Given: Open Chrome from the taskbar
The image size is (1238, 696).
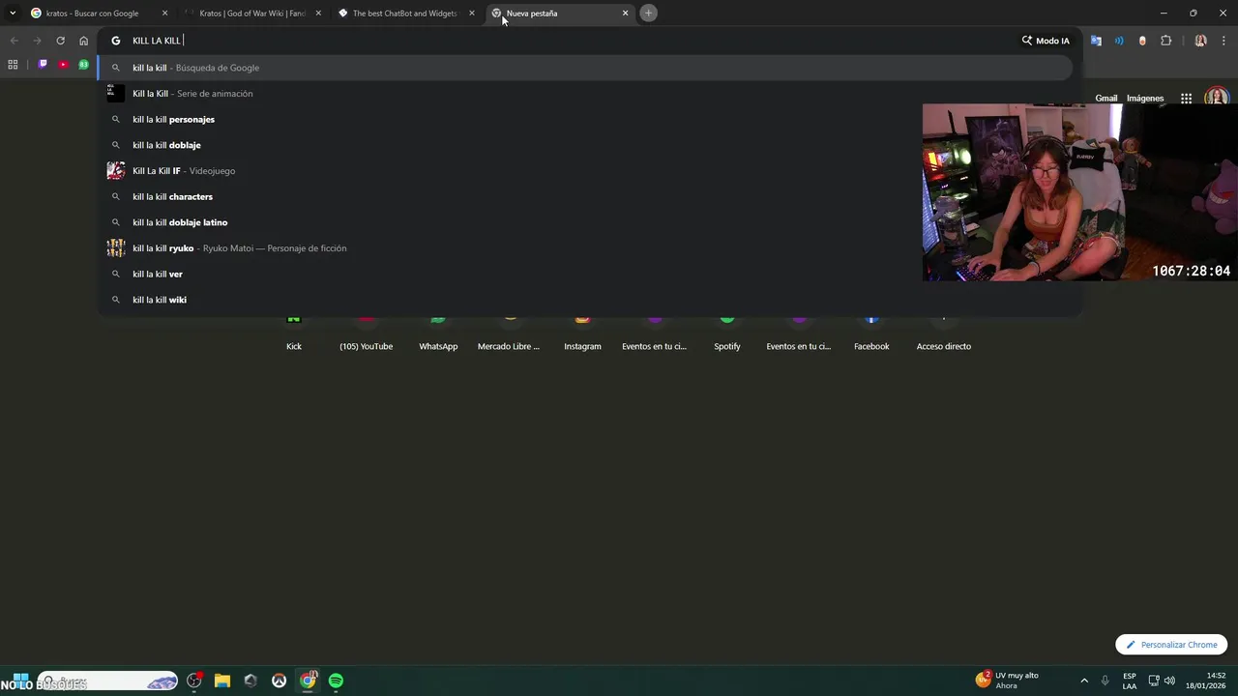Looking at the screenshot, I should [308, 681].
